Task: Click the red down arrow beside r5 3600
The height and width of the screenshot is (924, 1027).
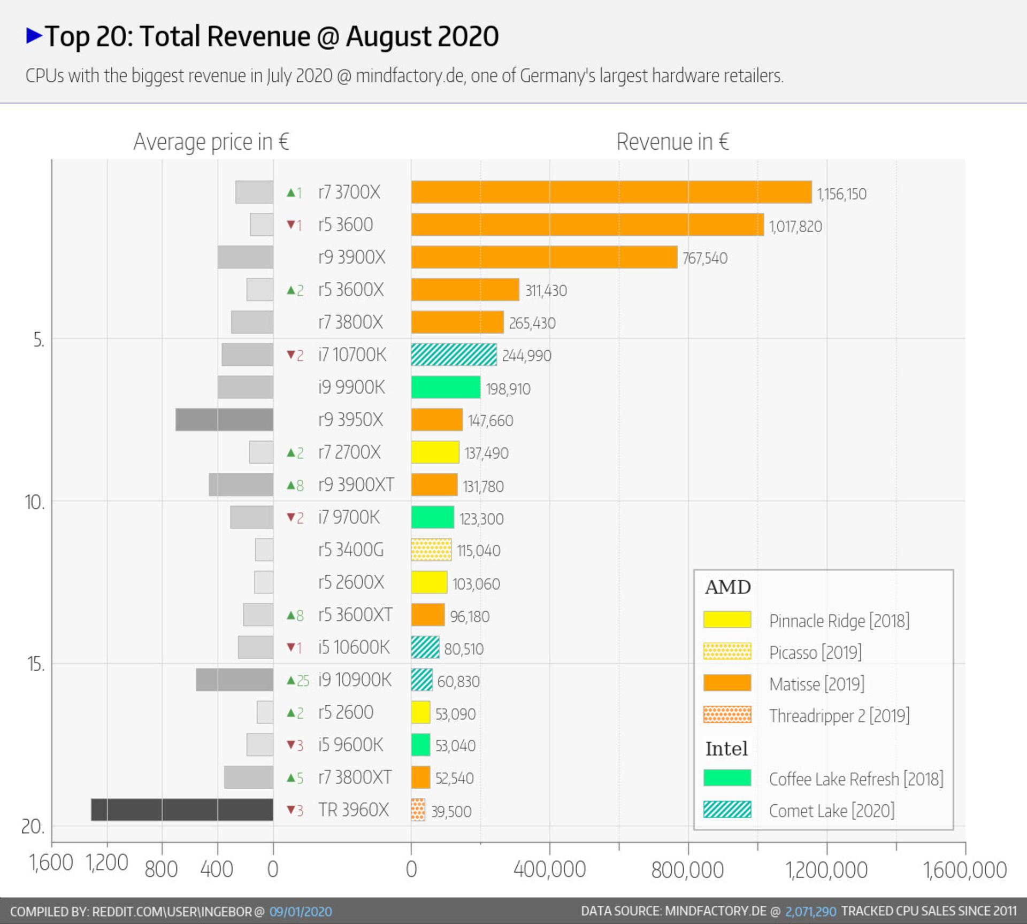Action: (x=291, y=225)
